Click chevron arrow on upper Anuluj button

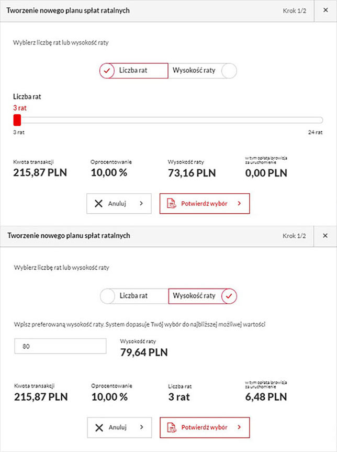click(x=141, y=203)
